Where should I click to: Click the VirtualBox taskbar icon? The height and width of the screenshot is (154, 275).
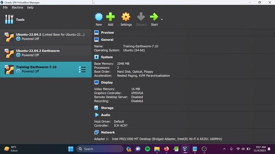click(x=185, y=149)
